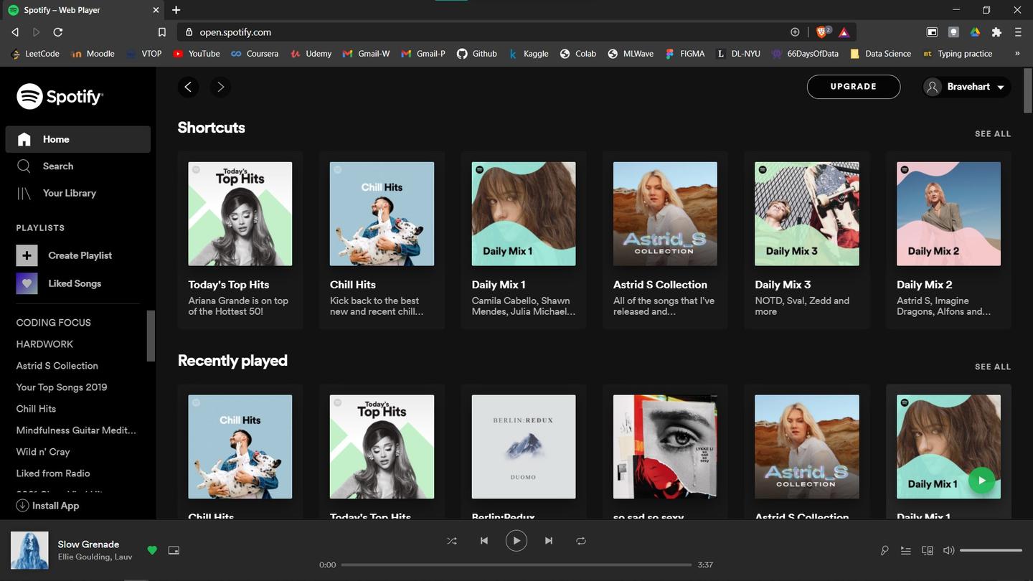Open the browser main menu icon
Screen dimensions: 1033x581
point(1018,32)
